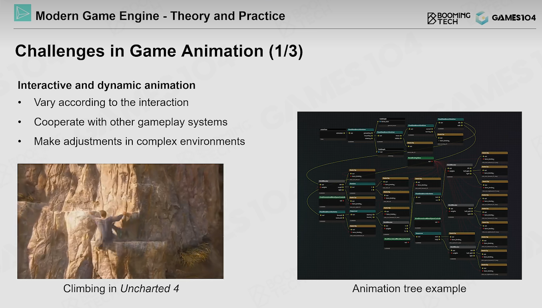Click the 'Cooperate with other gameplay systems' bullet
Screen dimensions: 542x308
(131, 122)
